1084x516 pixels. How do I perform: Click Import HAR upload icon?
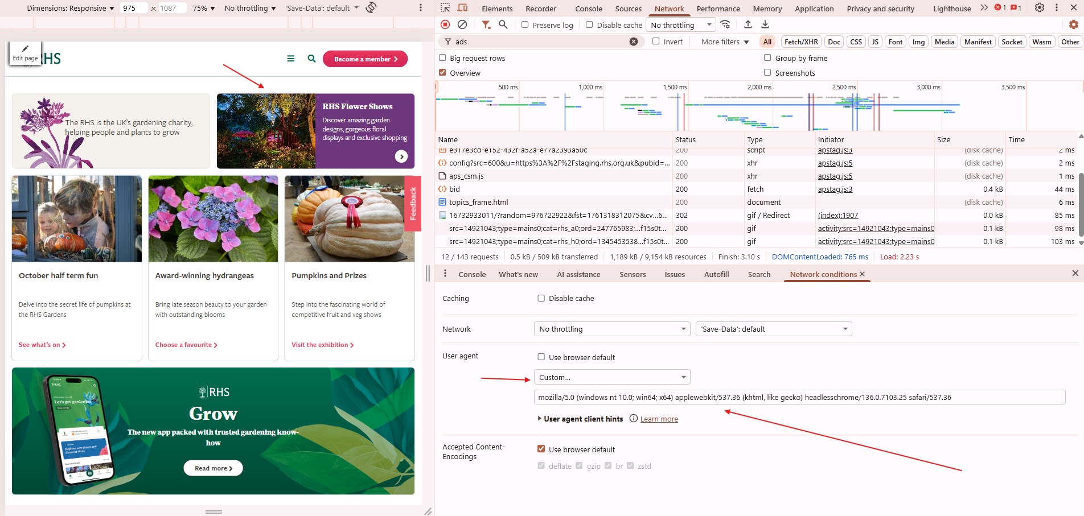tap(748, 24)
